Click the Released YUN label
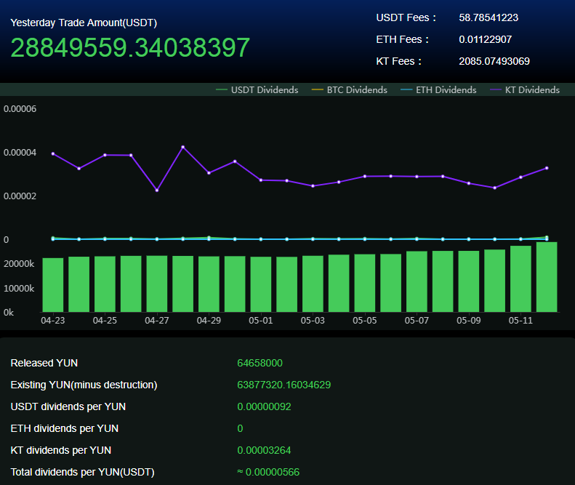 44,363
